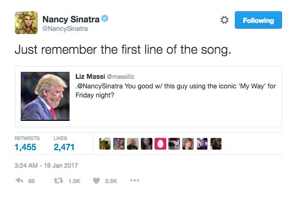Image resolution: width=298 pixels, height=197 pixels.
Task: Open quoted tweet photo thumbnail
Action: (x=45, y=96)
